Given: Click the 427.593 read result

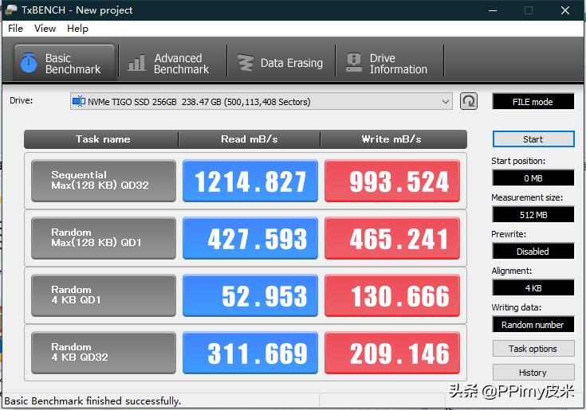Looking at the screenshot, I should [x=250, y=238].
